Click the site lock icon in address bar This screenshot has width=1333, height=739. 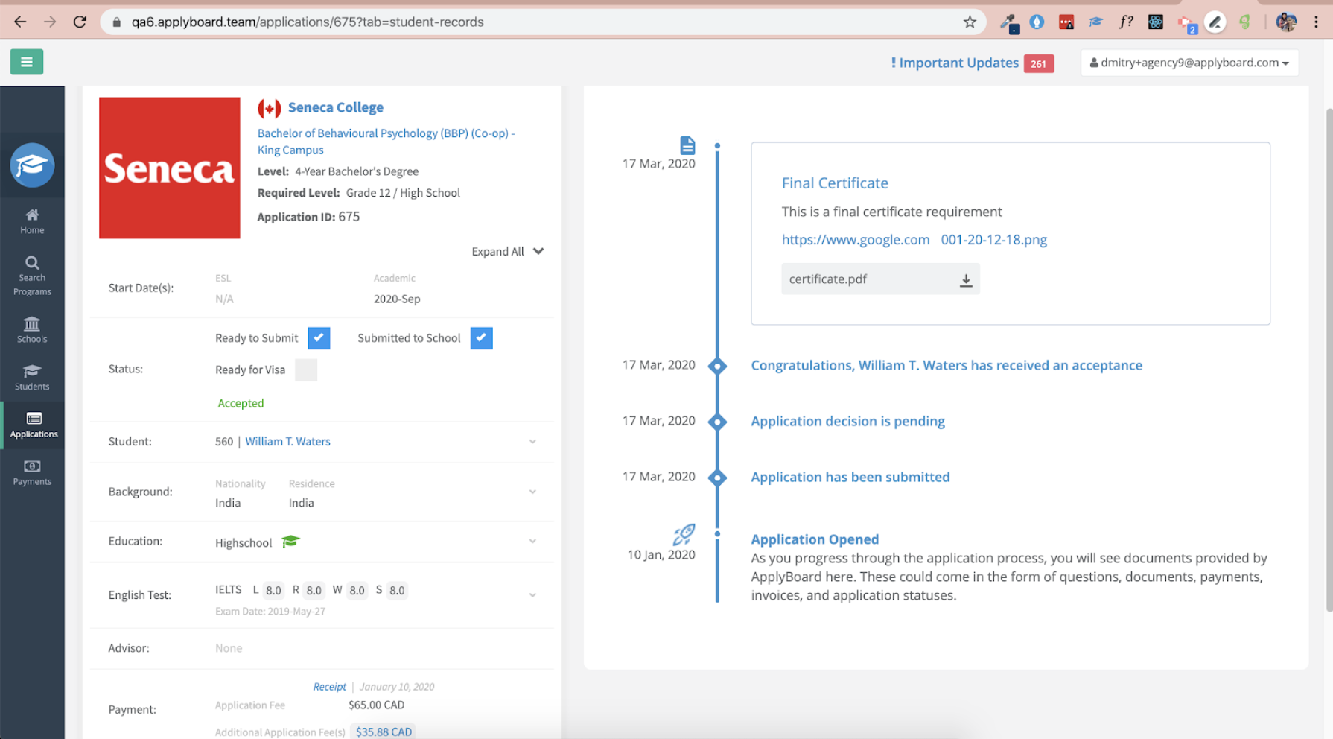click(x=116, y=22)
